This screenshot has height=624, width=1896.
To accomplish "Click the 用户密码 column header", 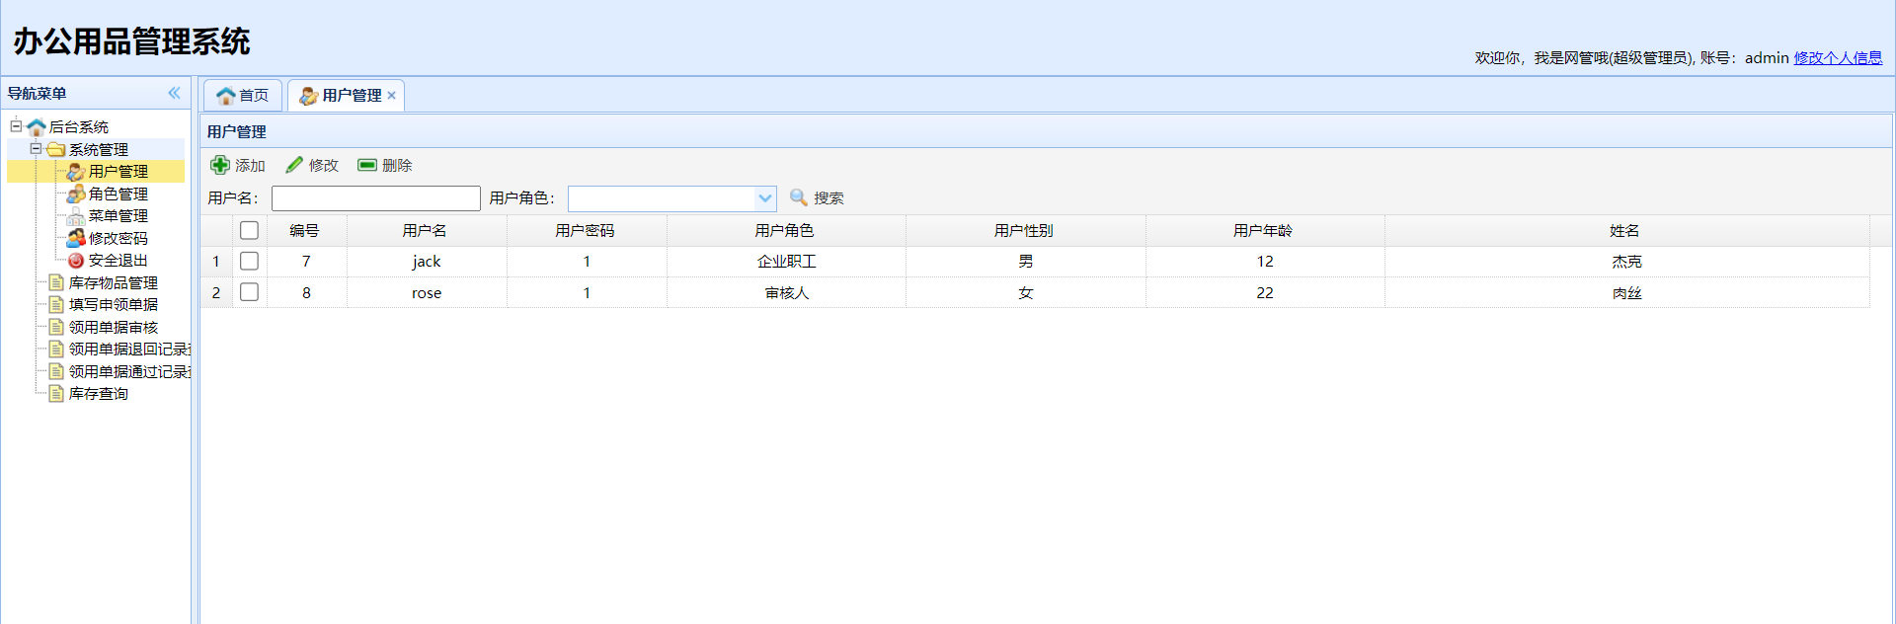I will pyautogui.click(x=586, y=230).
